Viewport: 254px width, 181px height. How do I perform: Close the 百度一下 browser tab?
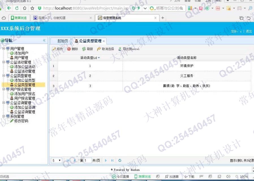pos(91,18)
